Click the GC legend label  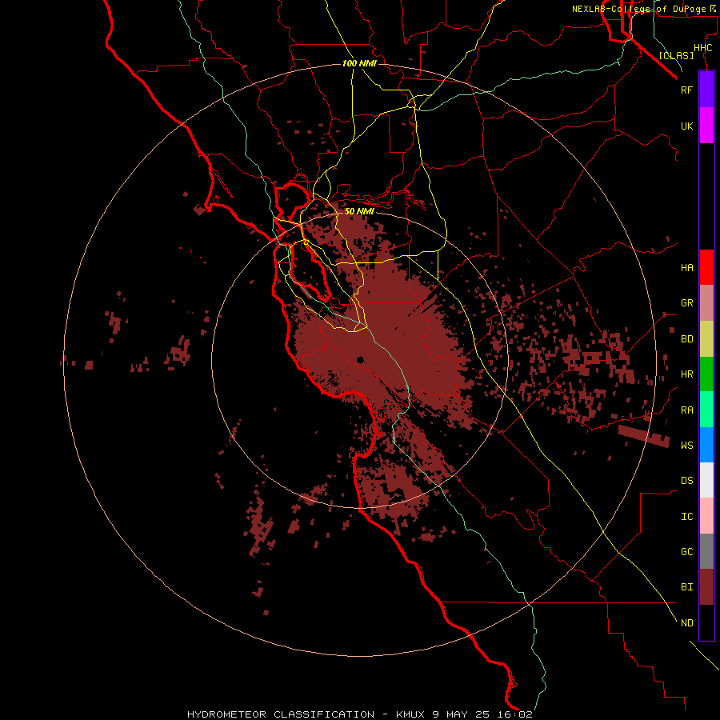click(x=687, y=552)
